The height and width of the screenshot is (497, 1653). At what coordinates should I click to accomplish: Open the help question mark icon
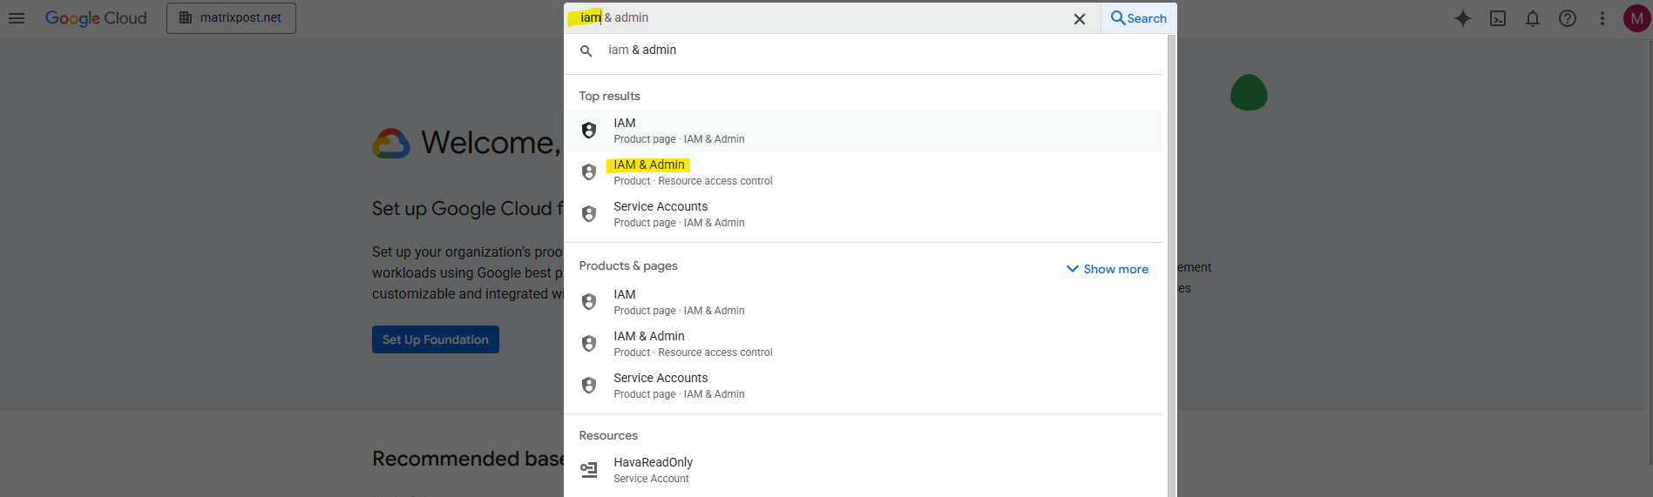point(1568,18)
